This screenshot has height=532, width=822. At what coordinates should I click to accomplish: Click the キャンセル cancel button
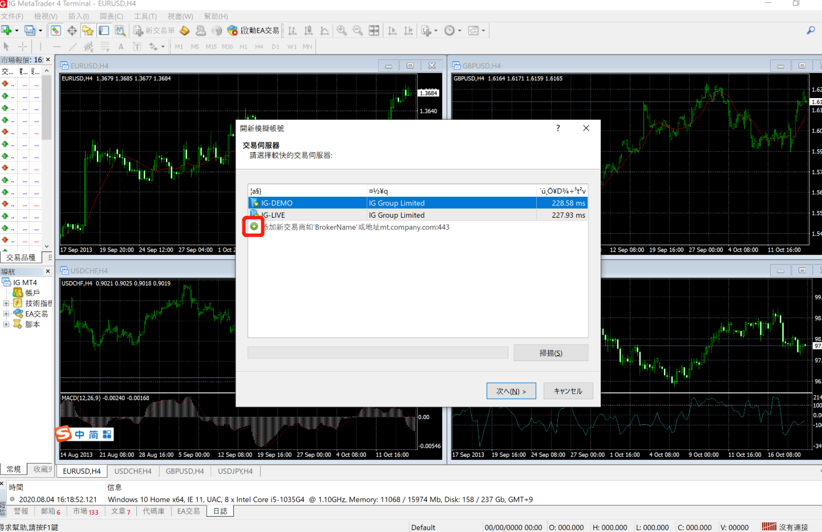point(568,391)
